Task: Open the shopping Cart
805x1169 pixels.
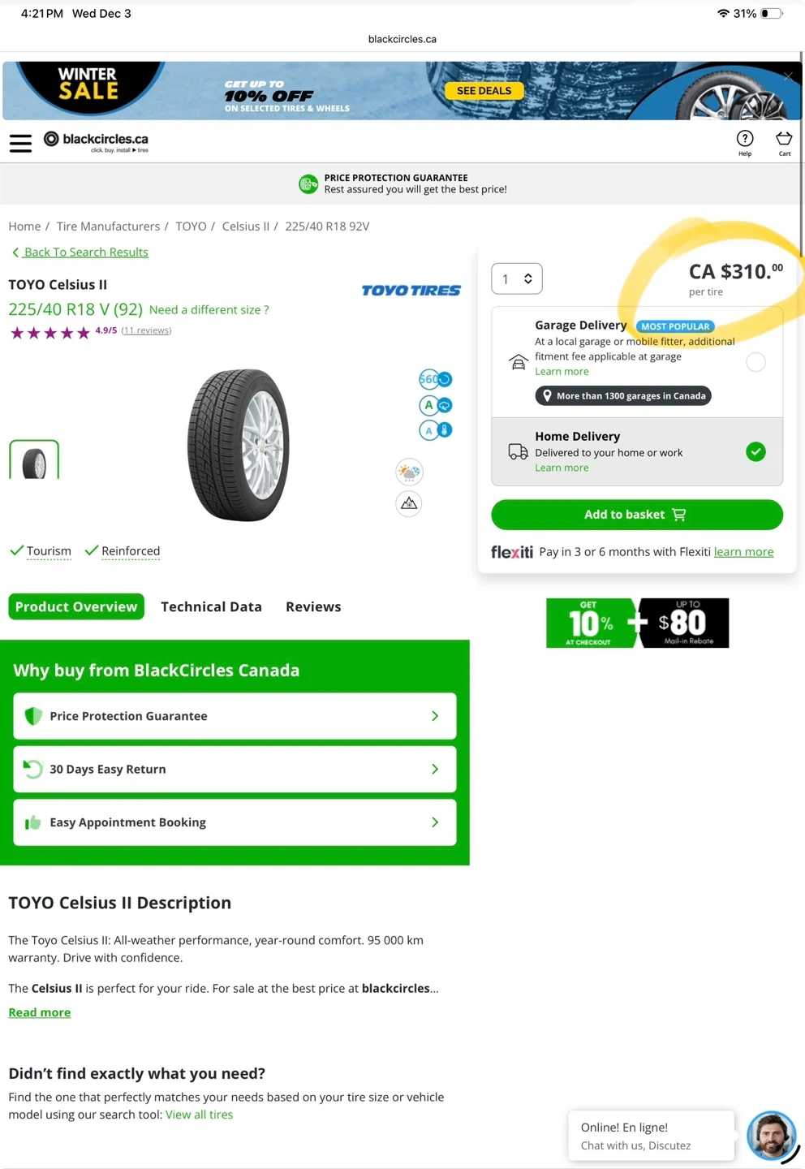Action: pos(784,140)
